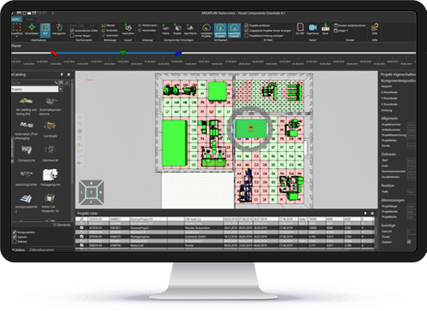This screenshot has height=311, width=427.
Task: Click the Messen measure tool
Action: coord(108,26)
